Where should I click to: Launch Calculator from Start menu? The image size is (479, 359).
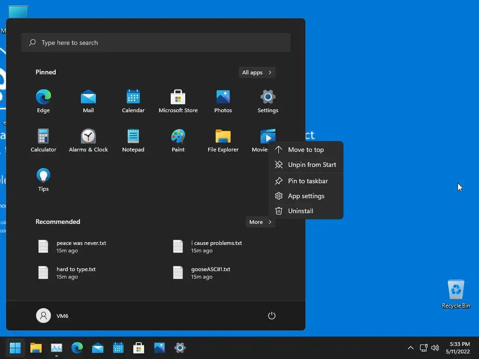(44, 140)
